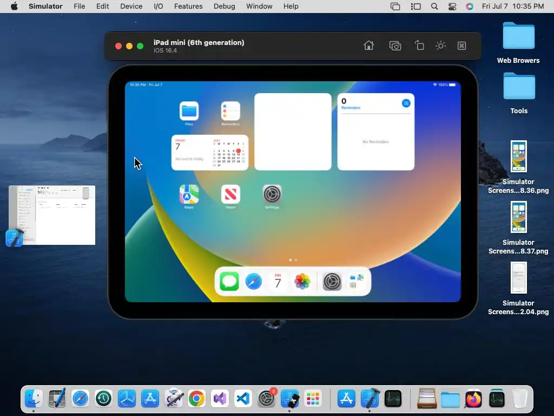The width and height of the screenshot is (554, 416).
Task: Open Visual Studio purple icon in dock
Action: 220,399
